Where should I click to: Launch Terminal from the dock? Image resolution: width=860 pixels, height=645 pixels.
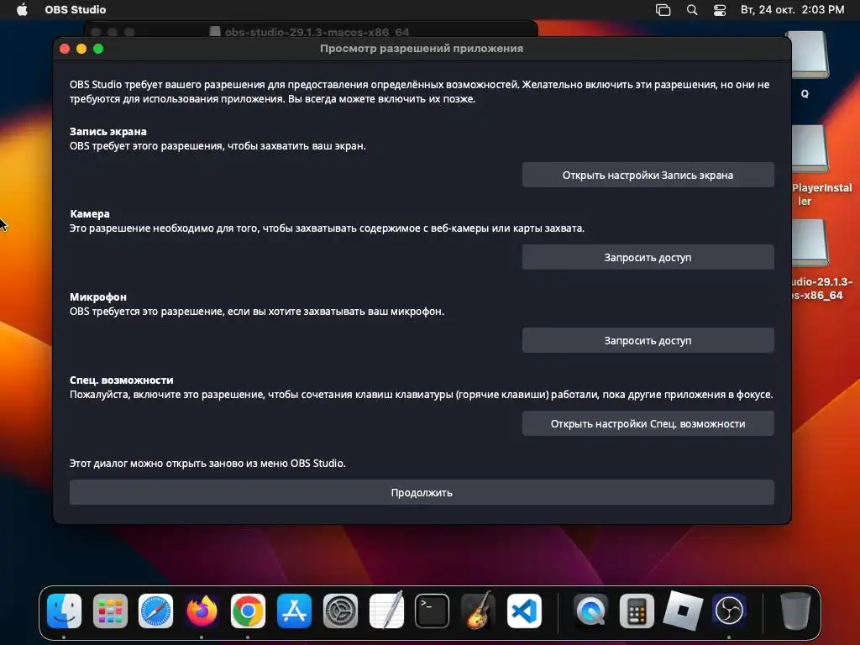coord(433,611)
